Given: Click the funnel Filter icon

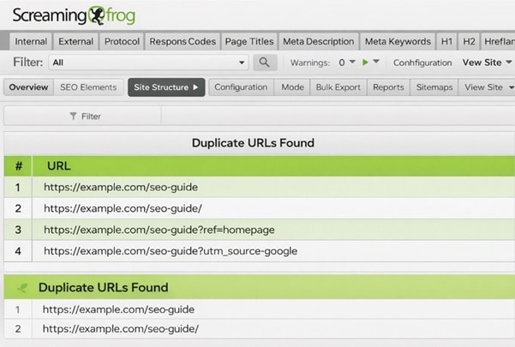Looking at the screenshot, I should tap(73, 117).
